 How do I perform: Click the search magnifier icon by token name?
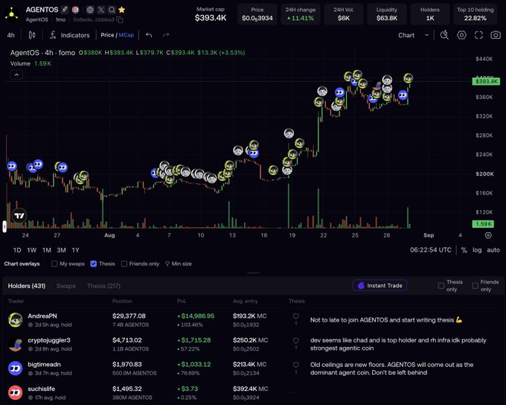click(112, 10)
